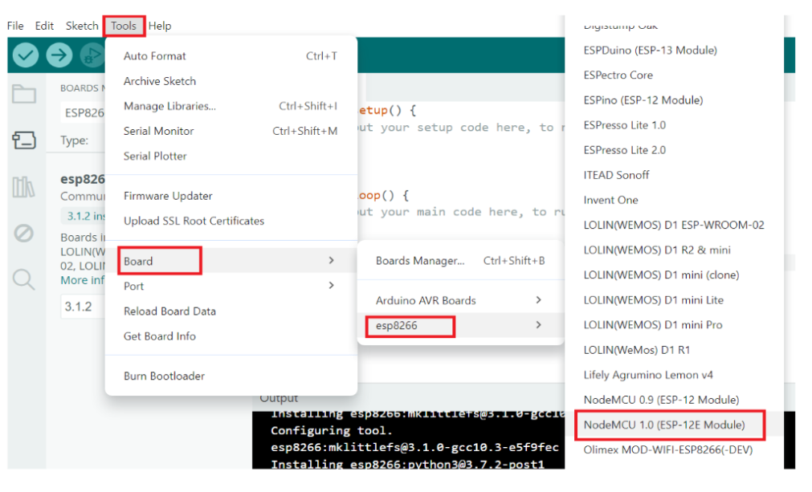Open Serial Plotter from the menu

click(x=231, y=156)
